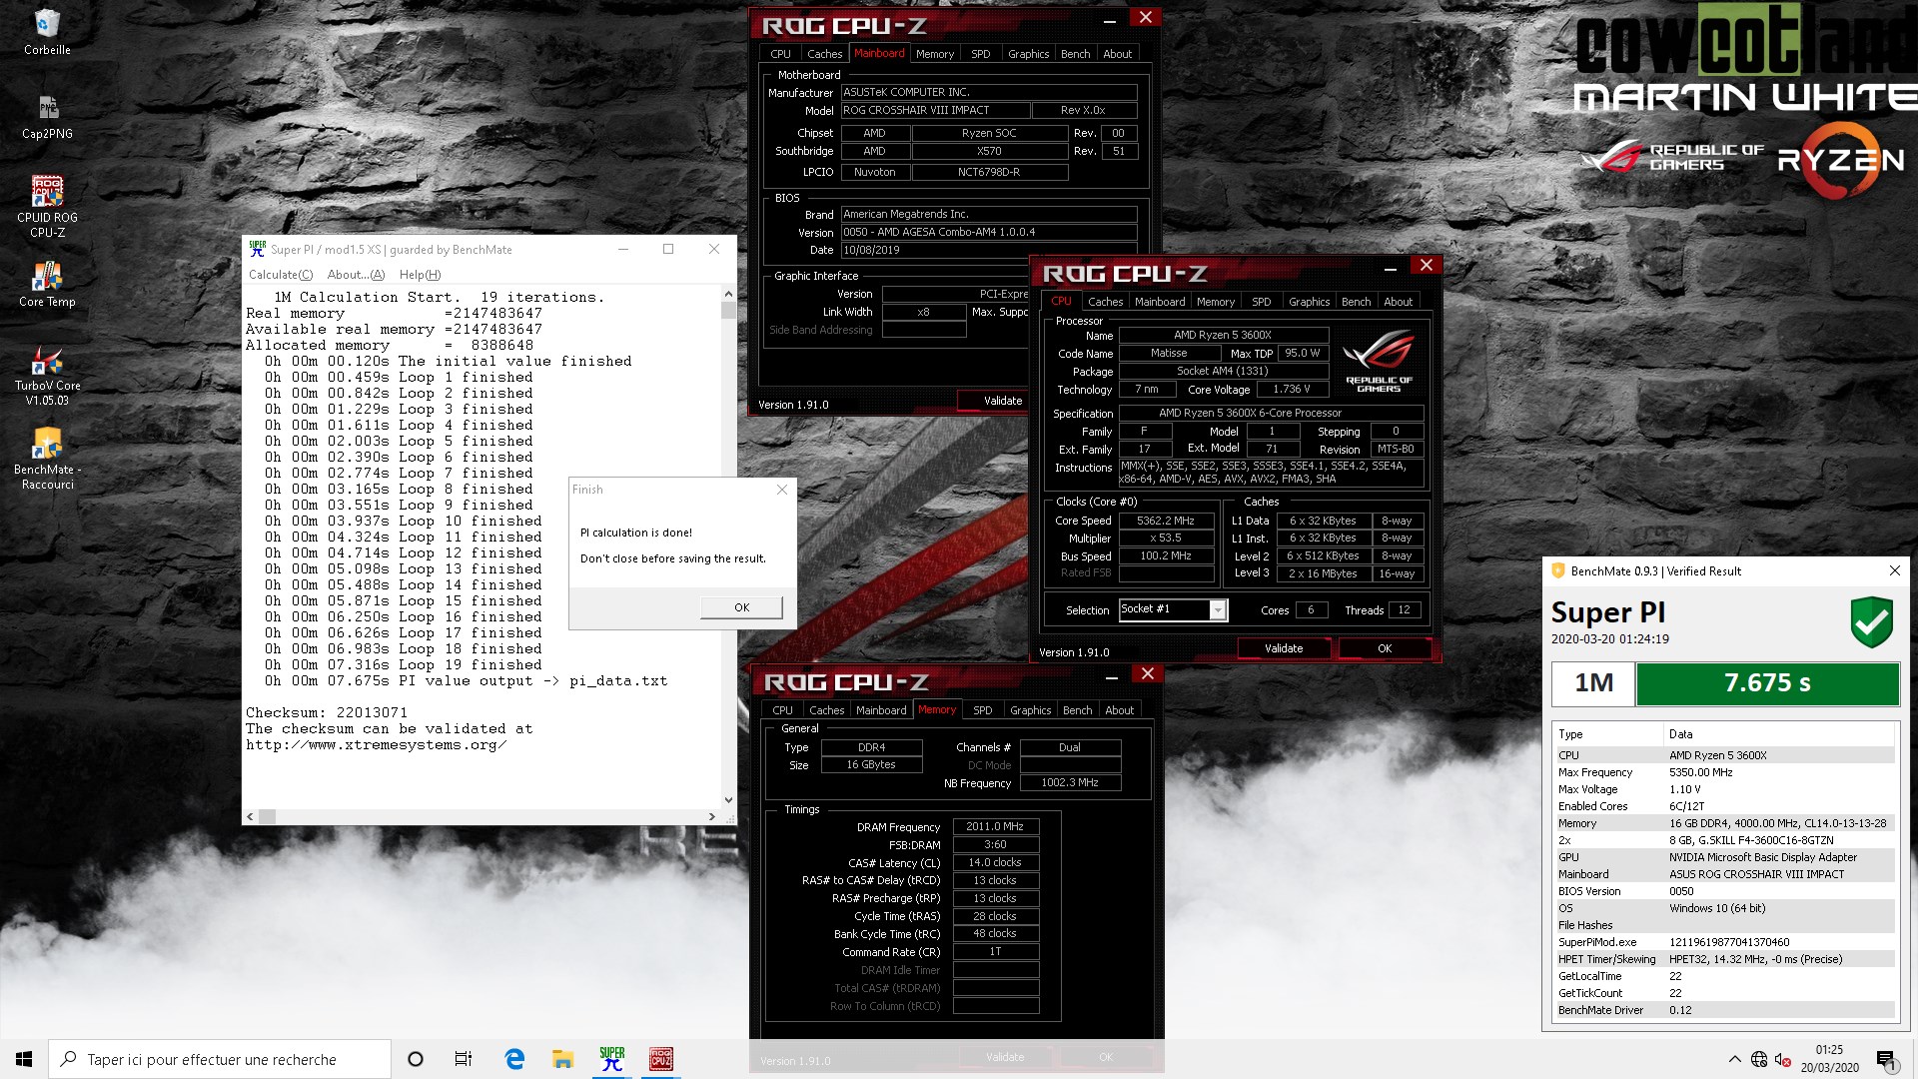Image resolution: width=1918 pixels, height=1079 pixels.
Task: Click the Model ROG CROSSHAIR VIII IMPACT field
Action: [x=934, y=110]
